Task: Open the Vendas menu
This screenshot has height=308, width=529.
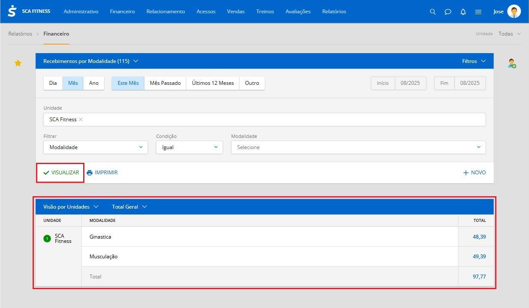Action: point(236,12)
